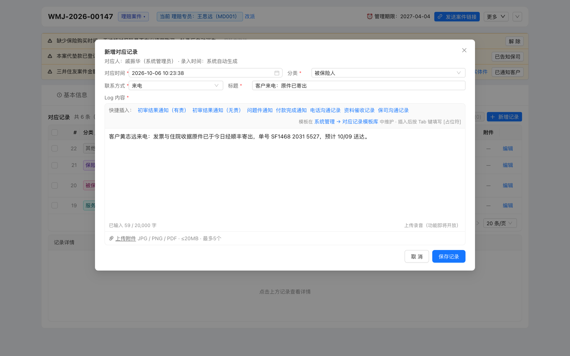The height and width of the screenshot is (356, 570).
Task: Click 编辑 for record 21
Action: tap(508, 165)
